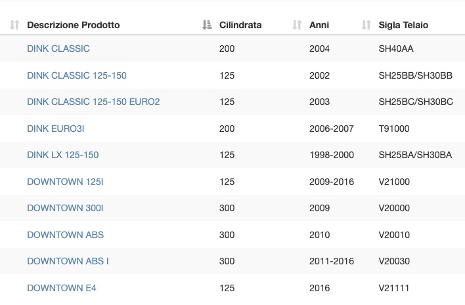Image resolution: width=465 pixels, height=305 pixels.
Task: Click displacement 200 in DINK CLASSIC row
Action: click(x=227, y=49)
